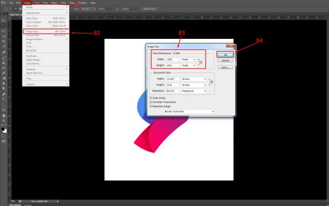Screen dimensions: 329x206
Task: Select the Clone Stamp tool
Action: pos(4,62)
